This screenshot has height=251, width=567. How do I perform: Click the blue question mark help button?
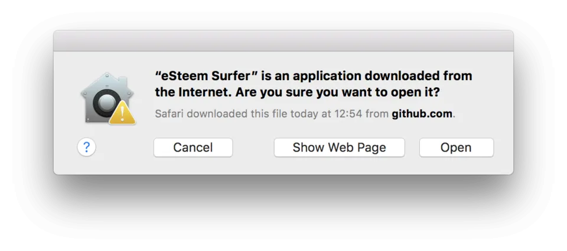pos(86,147)
